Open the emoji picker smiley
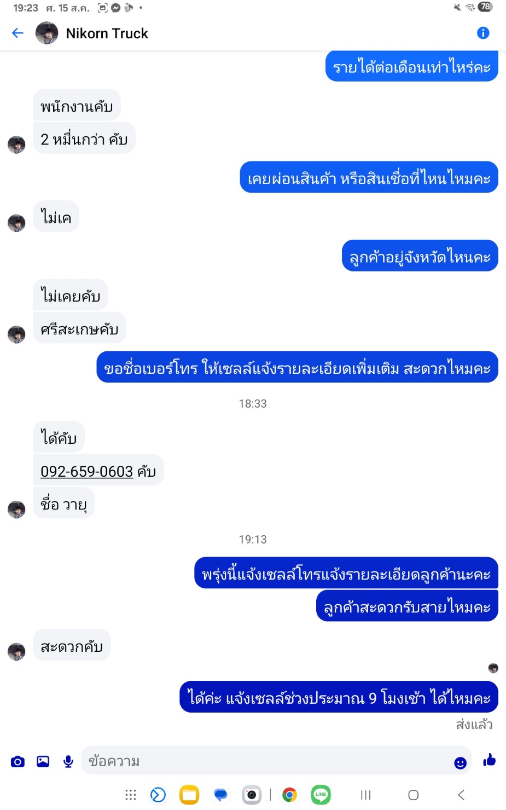This screenshot has width=506, height=810. (460, 762)
